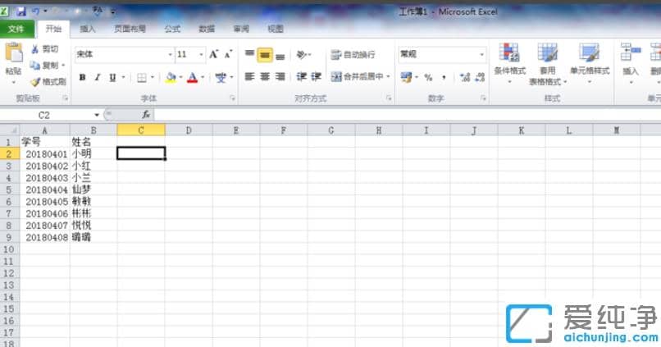Decrease font size with small A

click(x=228, y=54)
